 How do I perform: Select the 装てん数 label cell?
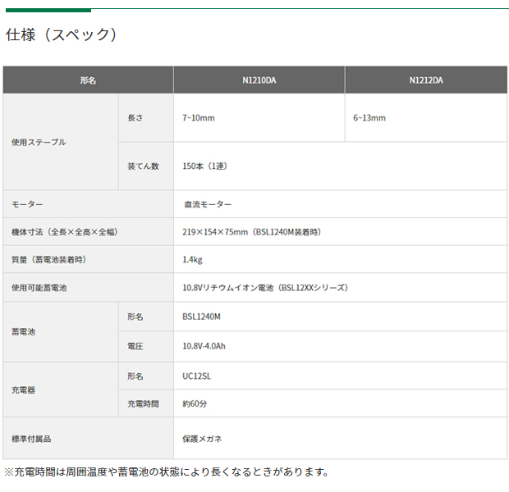(x=143, y=166)
